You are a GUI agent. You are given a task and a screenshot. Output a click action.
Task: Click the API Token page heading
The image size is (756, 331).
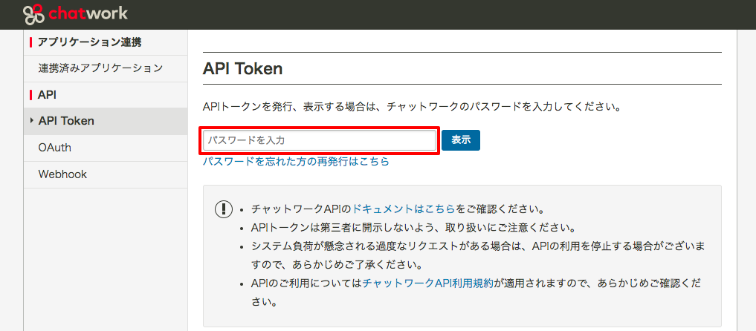[243, 69]
